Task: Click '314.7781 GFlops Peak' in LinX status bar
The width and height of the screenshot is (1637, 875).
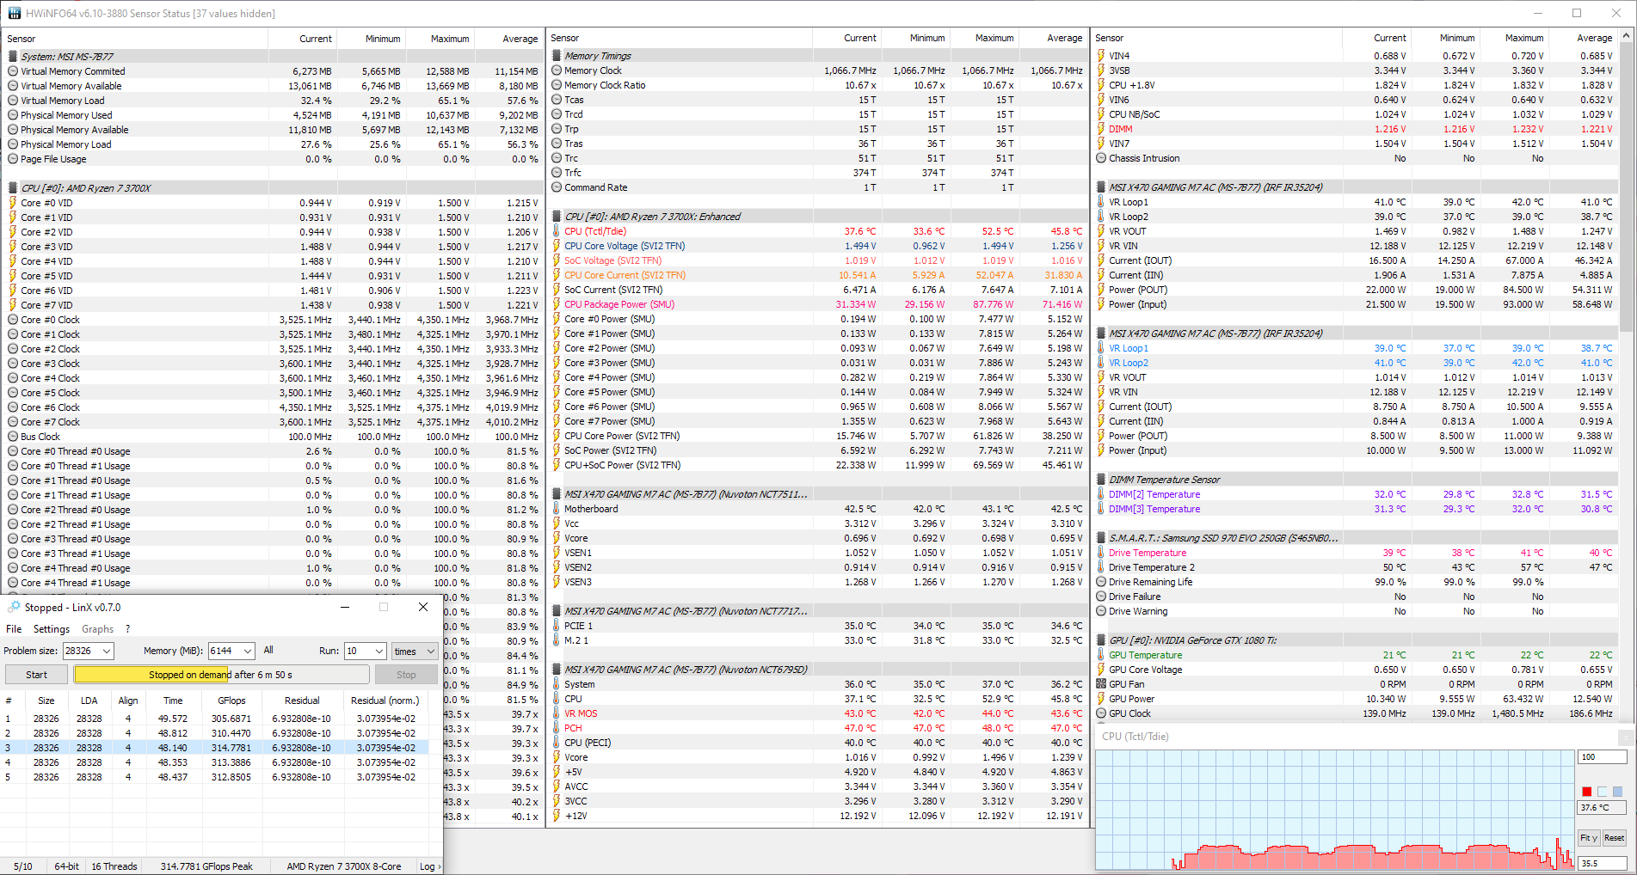Action: (206, 866)
